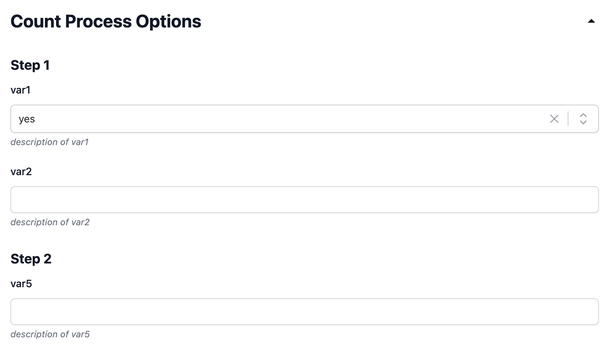Click the var1 field label
The width and height of the screenshot is (613, 354).
coord(20,90)
